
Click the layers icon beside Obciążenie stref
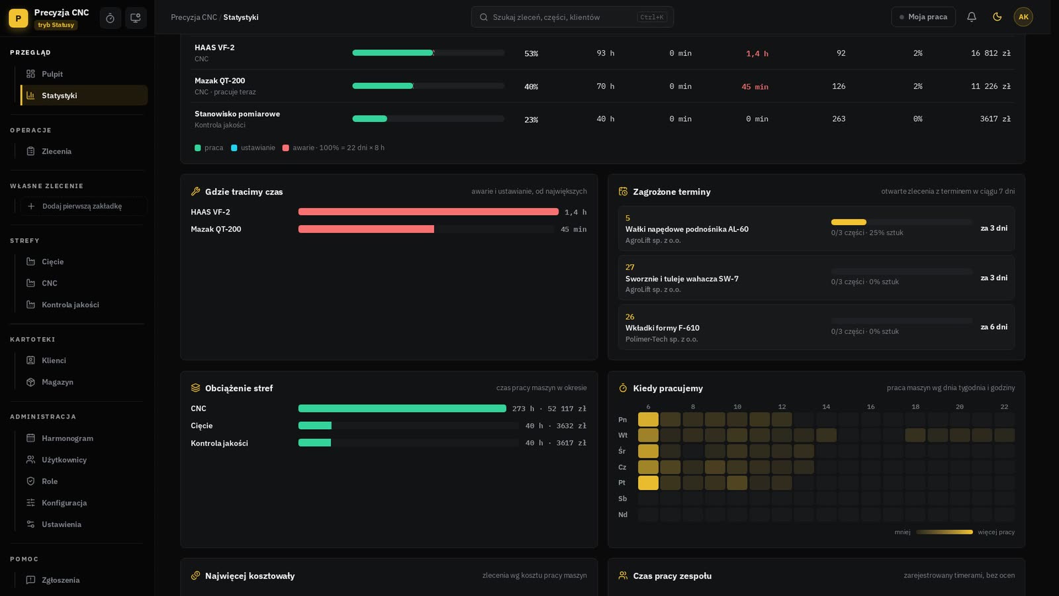pyautogui.click(x=195, y=388)
